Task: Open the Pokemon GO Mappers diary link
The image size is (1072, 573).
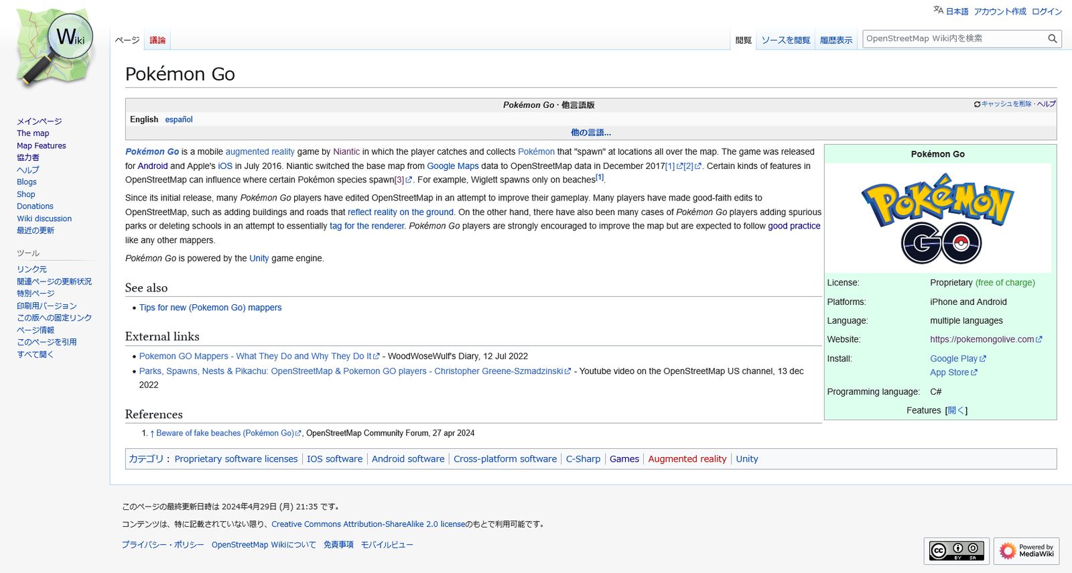Action: point(259,357)
